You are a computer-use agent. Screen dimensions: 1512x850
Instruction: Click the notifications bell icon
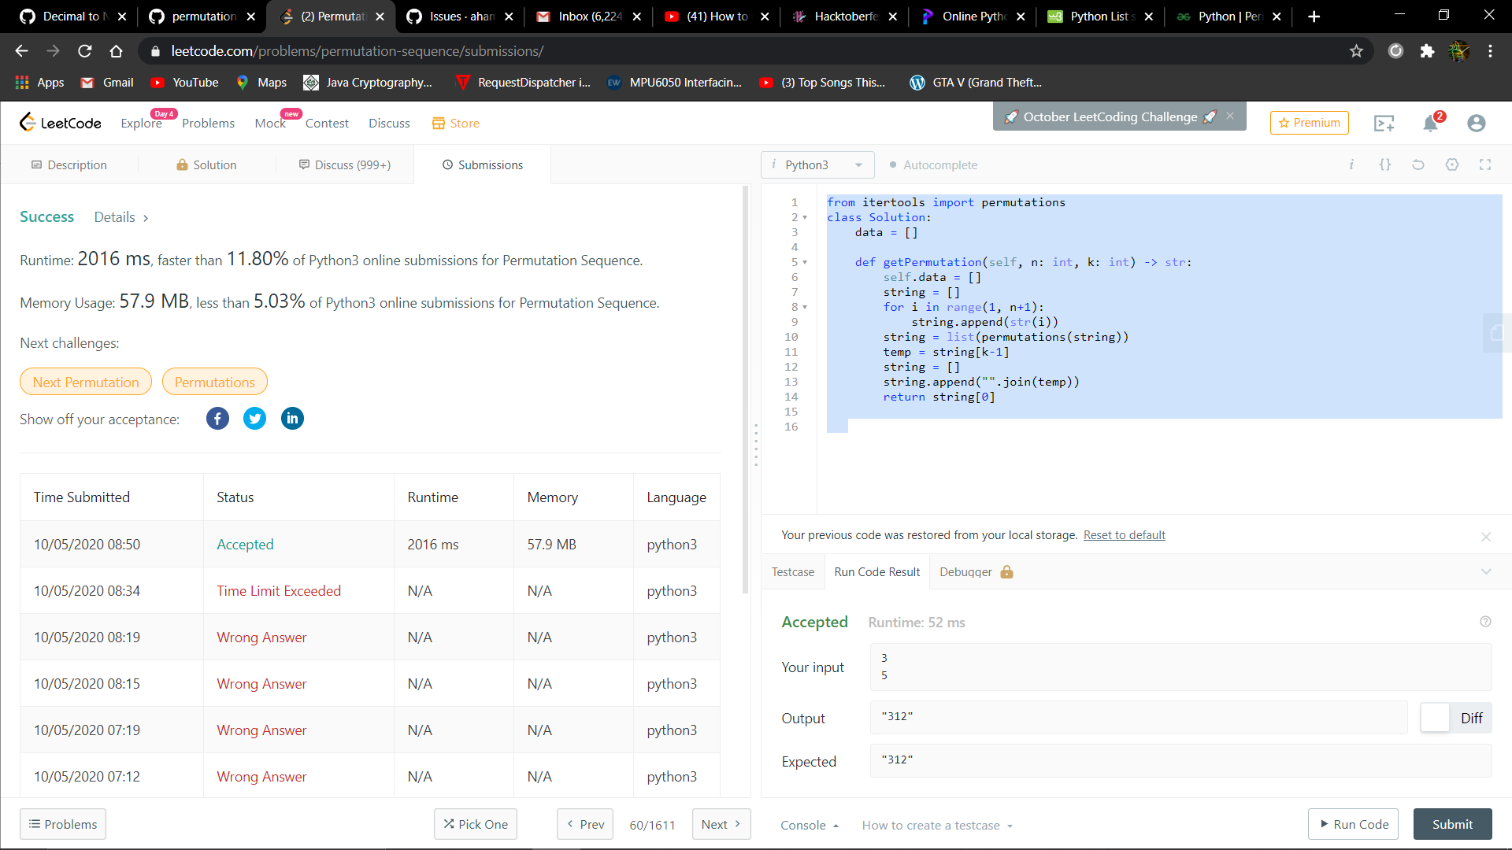click(1430, 124)
